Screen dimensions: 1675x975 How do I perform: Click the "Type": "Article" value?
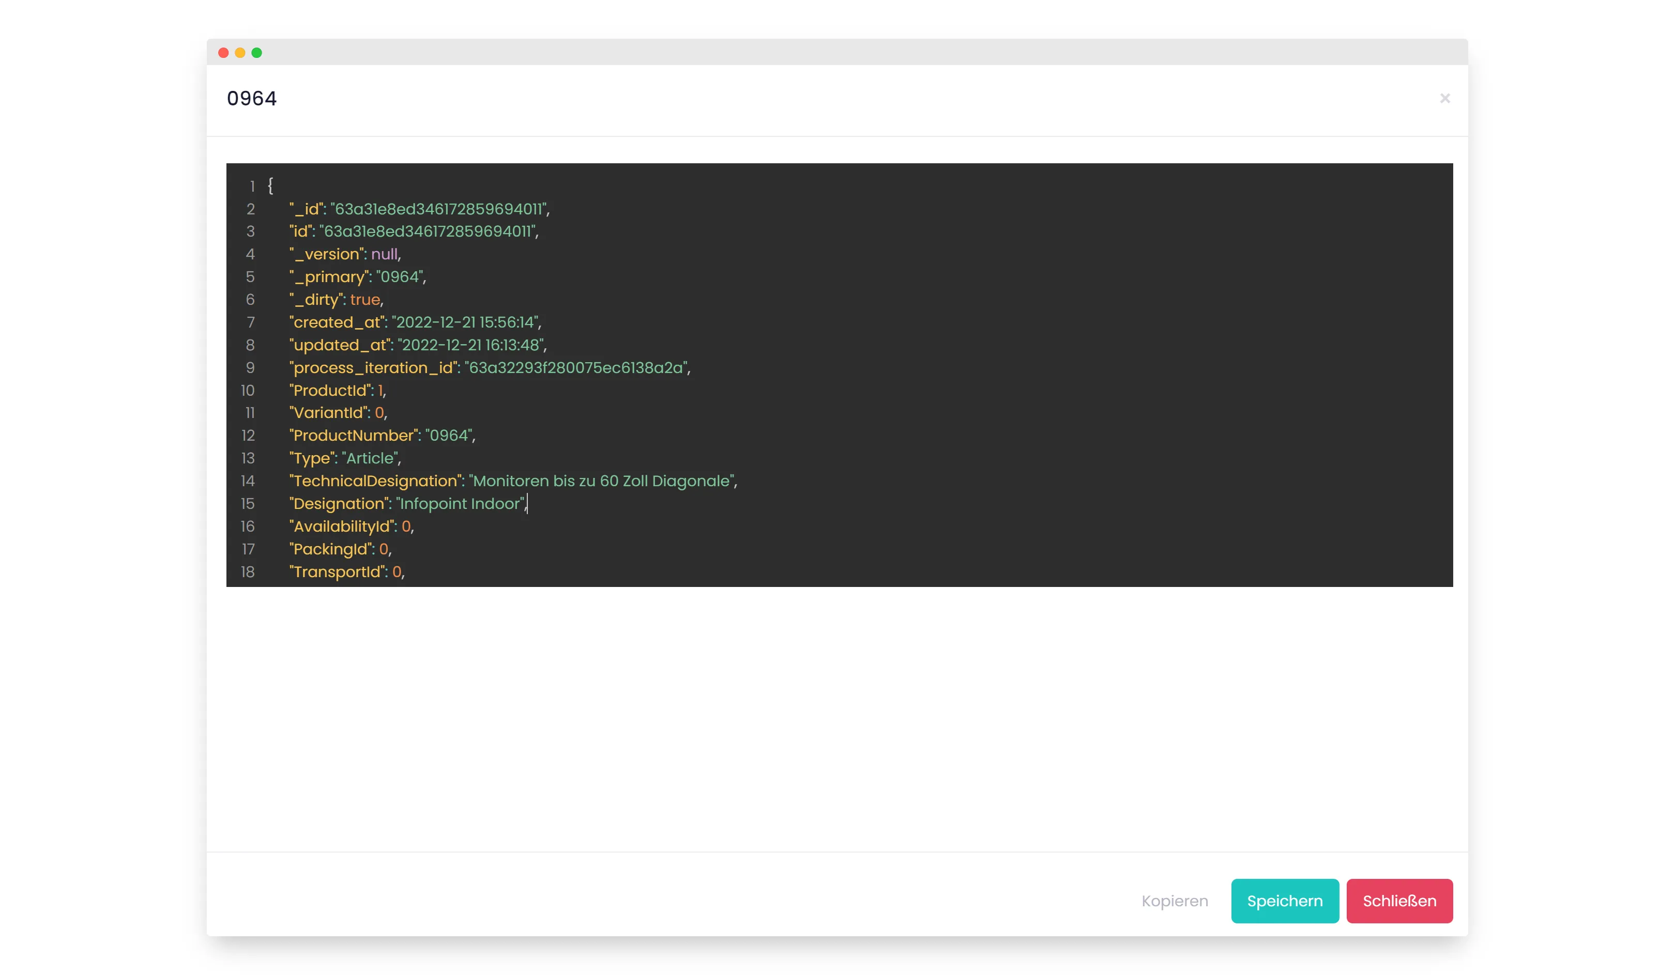click(x=370, y=458)
